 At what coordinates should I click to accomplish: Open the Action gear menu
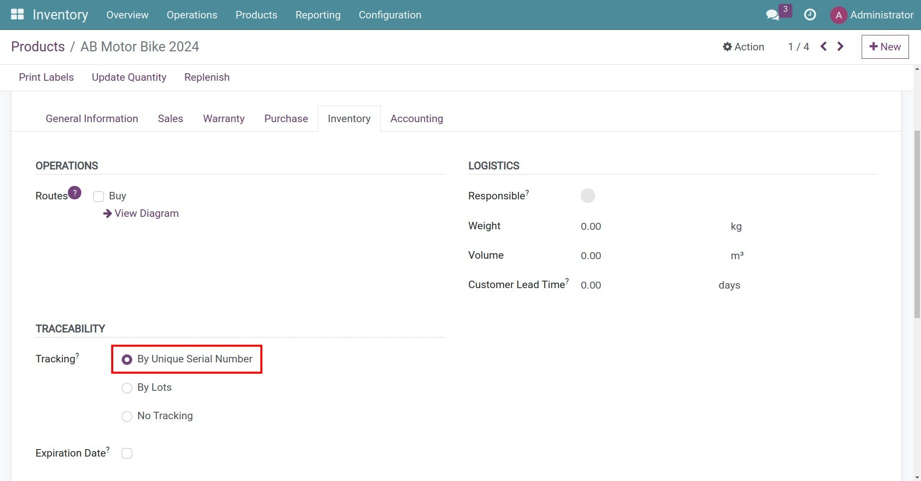click(x=743, y=47)
